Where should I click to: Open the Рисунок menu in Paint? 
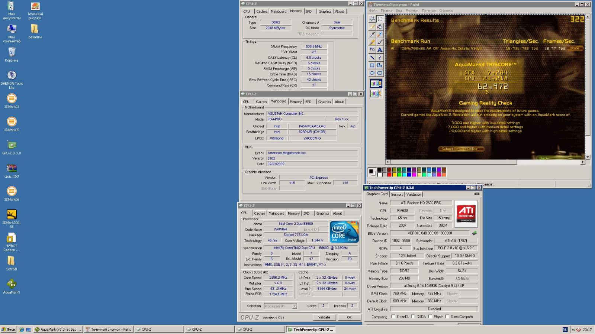(412, 10)
